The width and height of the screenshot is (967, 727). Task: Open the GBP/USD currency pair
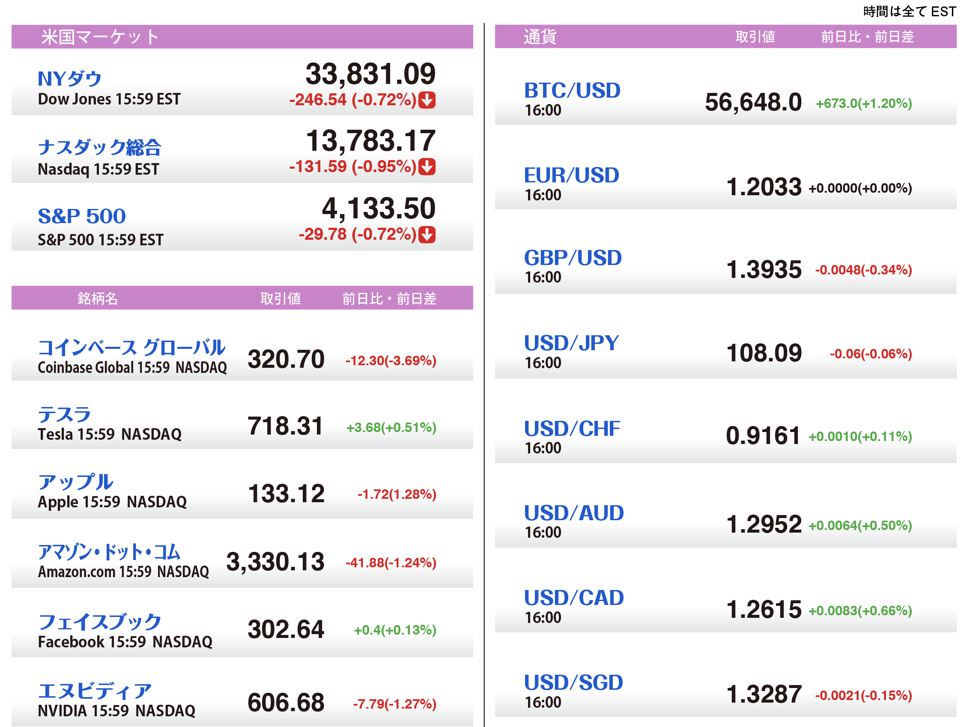(573, 258)
